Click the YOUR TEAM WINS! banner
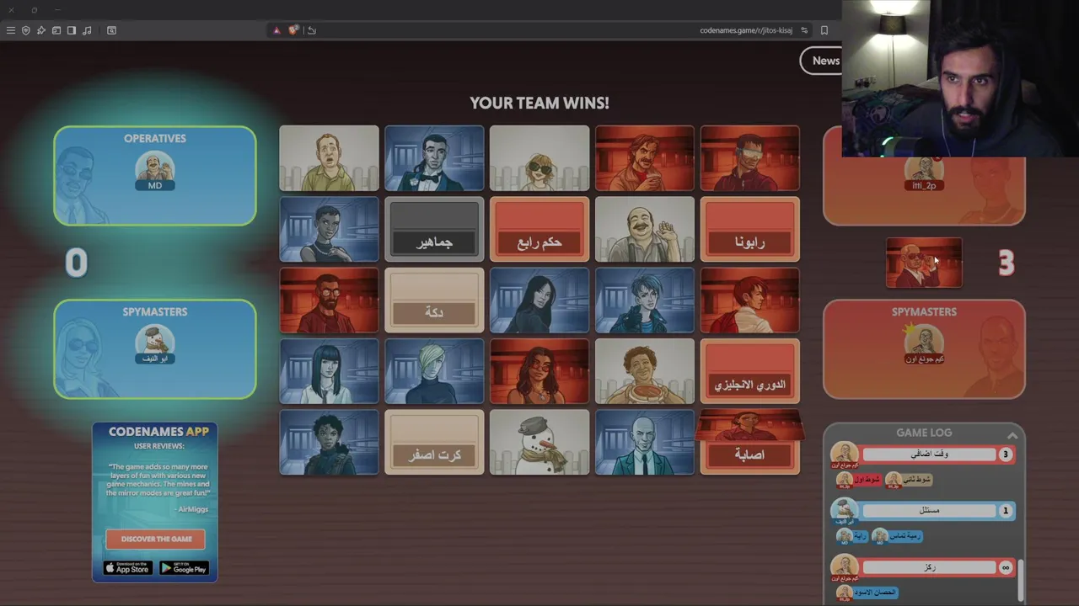The width and height of the screenshot is (1079, 606). tap(539, 103)
